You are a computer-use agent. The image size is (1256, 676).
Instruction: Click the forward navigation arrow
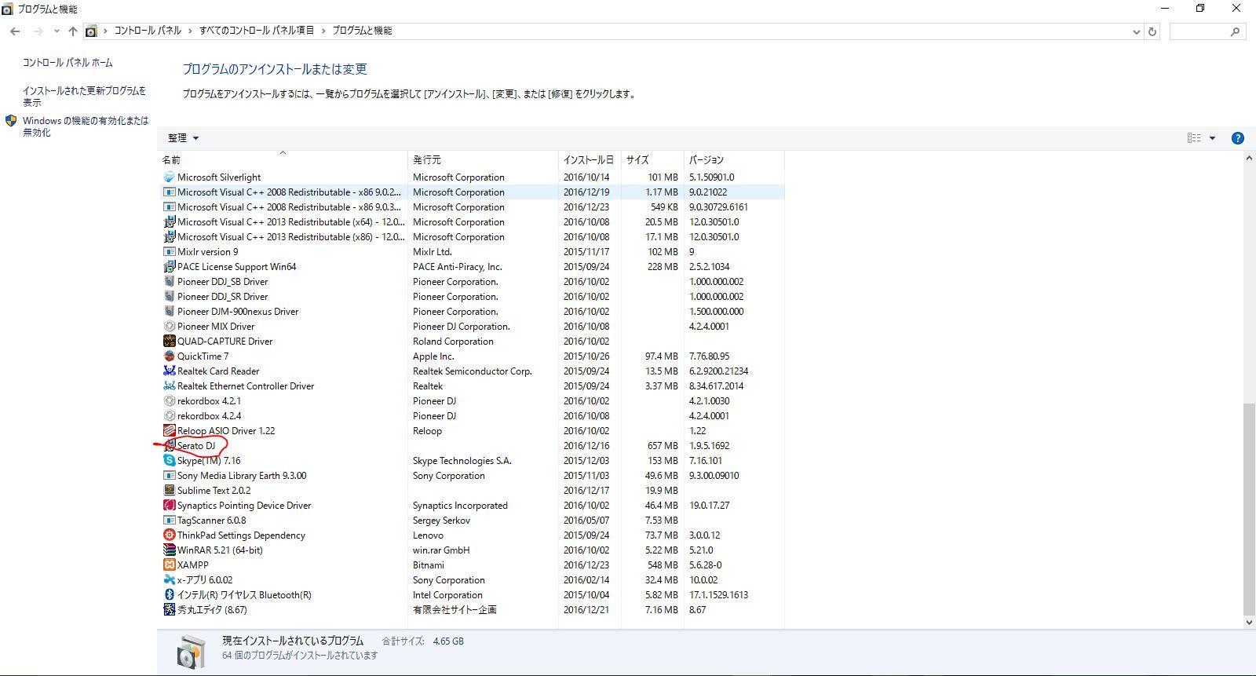(38, 31)
